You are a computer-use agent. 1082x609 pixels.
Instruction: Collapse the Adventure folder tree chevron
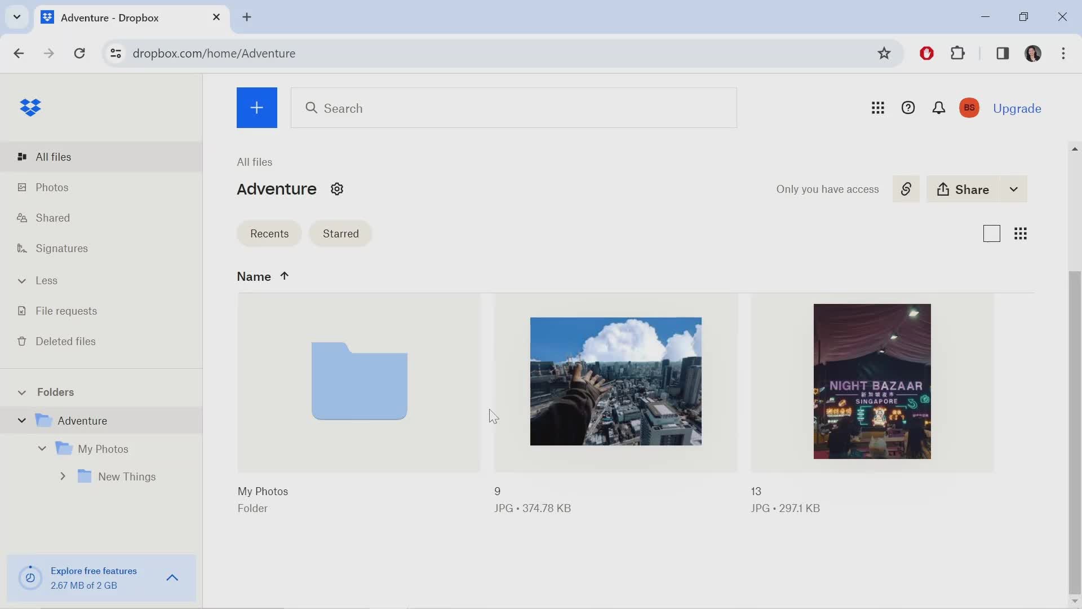pyautogui.click(x=21, y=420)
